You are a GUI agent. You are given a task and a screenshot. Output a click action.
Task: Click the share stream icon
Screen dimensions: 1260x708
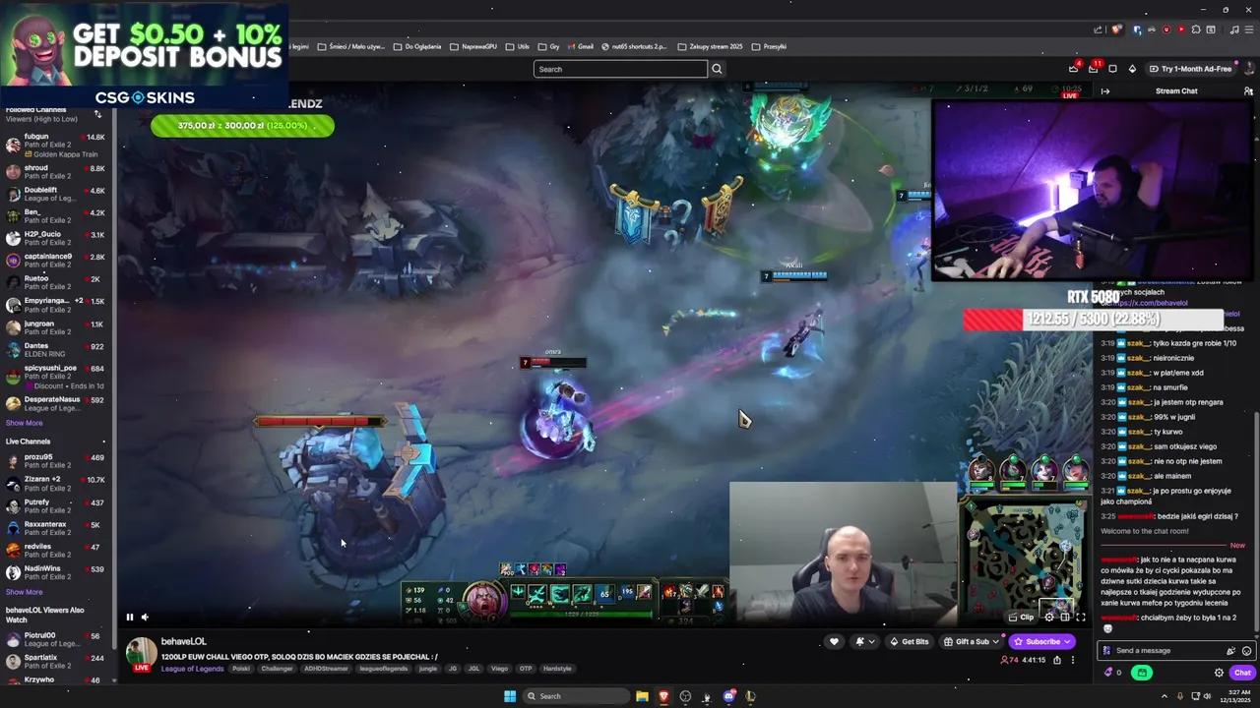[x=1057, y=660]
